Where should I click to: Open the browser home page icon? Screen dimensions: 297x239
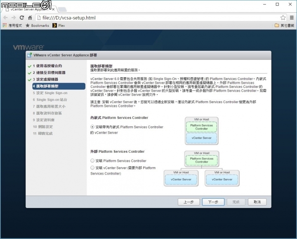click(30, 18)
